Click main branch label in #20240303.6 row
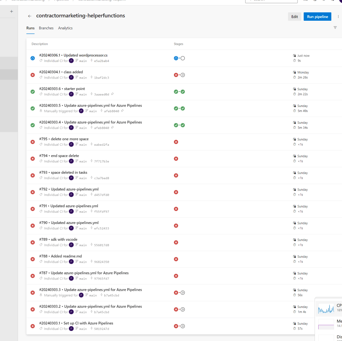342x341 pixels. [x=83, y=95]
